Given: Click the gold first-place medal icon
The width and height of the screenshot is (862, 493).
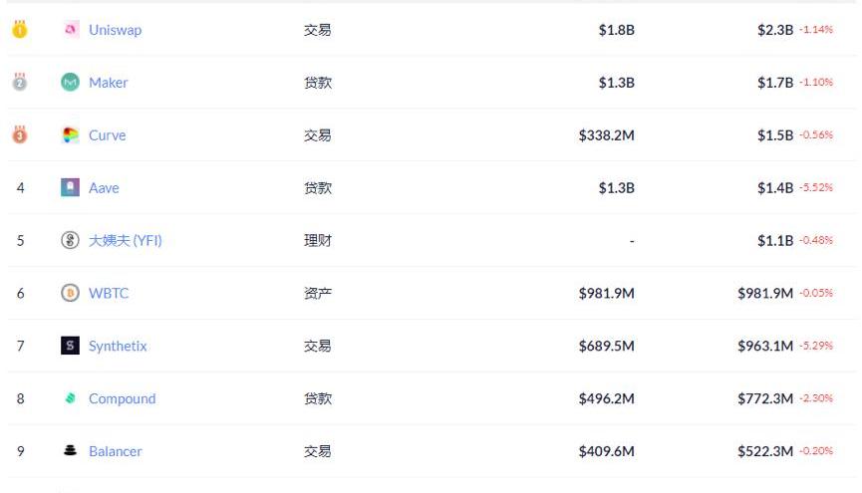Looking at the screenshot, I should pos(20,30).
